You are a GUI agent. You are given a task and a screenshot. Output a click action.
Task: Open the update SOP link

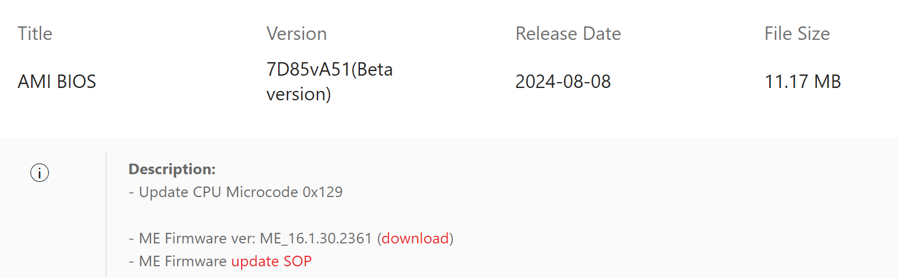(x=271, y=261)
